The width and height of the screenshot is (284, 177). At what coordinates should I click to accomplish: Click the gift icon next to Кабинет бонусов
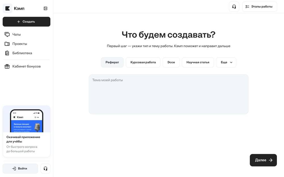7,66
